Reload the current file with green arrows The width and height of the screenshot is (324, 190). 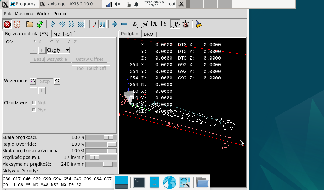coord(40,24)
